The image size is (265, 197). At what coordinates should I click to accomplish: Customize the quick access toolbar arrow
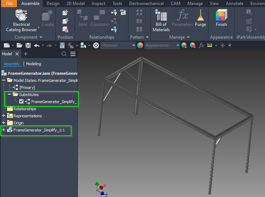click(230, 45)
